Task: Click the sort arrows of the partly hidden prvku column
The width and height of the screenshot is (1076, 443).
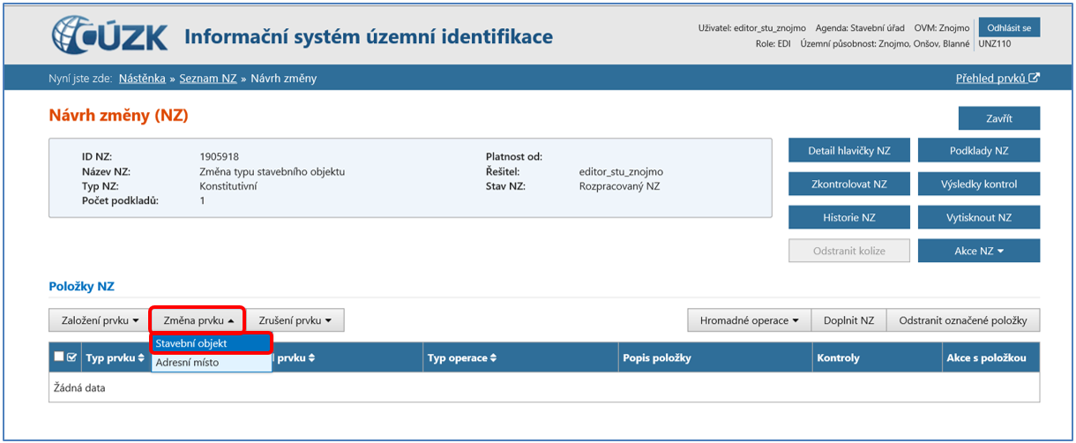Action: click(x=311, y=358)
